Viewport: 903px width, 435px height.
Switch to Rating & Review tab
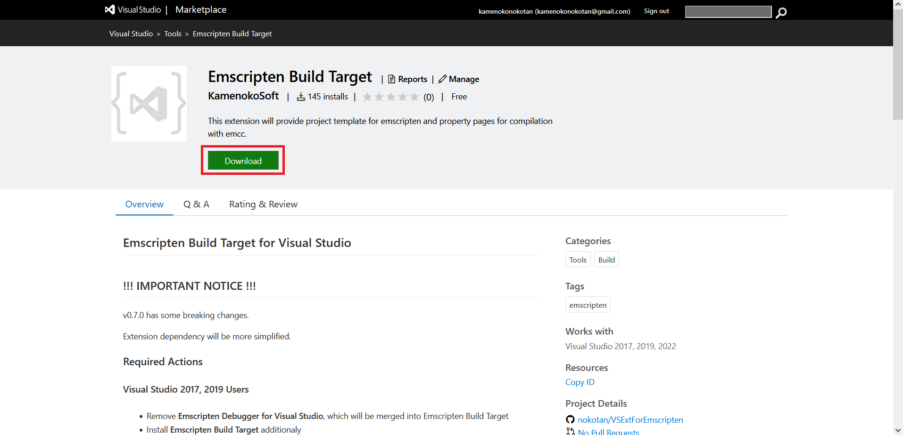pos(263,204)
